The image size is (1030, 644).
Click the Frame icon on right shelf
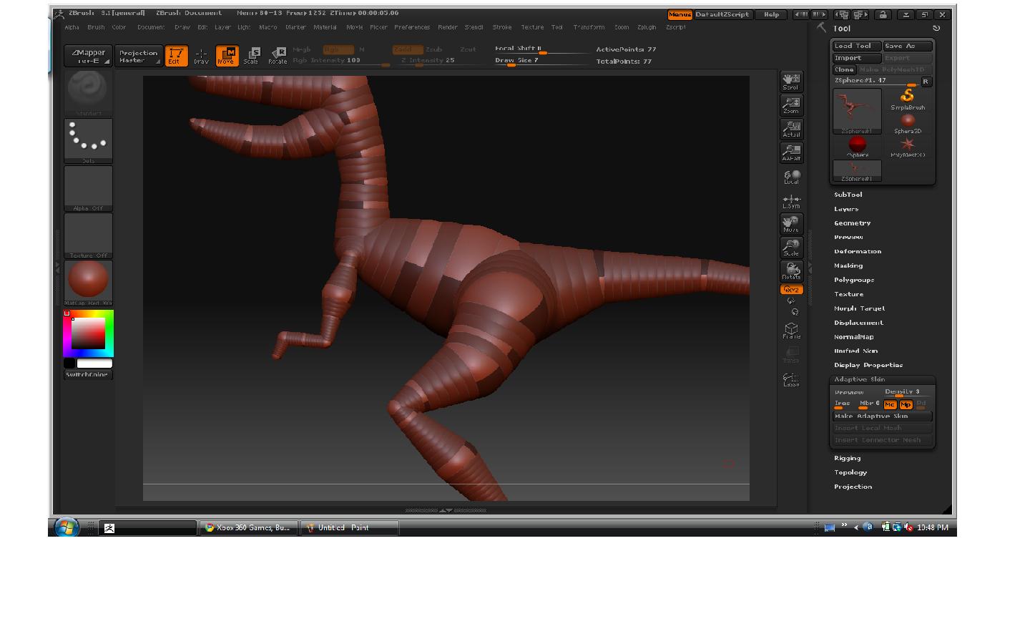(790, 331)
